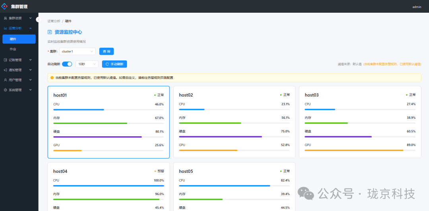Image resolution: width=429 pixels, height=211 pixels.
Task: Open the 通知管理 menu
Action: click(x=19, y=70)
